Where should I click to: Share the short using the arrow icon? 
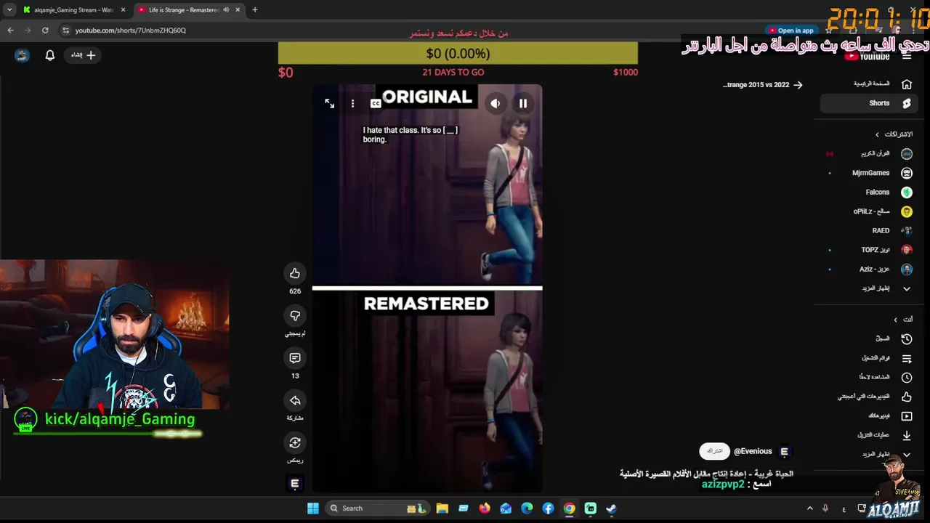(x=295, y=400)
